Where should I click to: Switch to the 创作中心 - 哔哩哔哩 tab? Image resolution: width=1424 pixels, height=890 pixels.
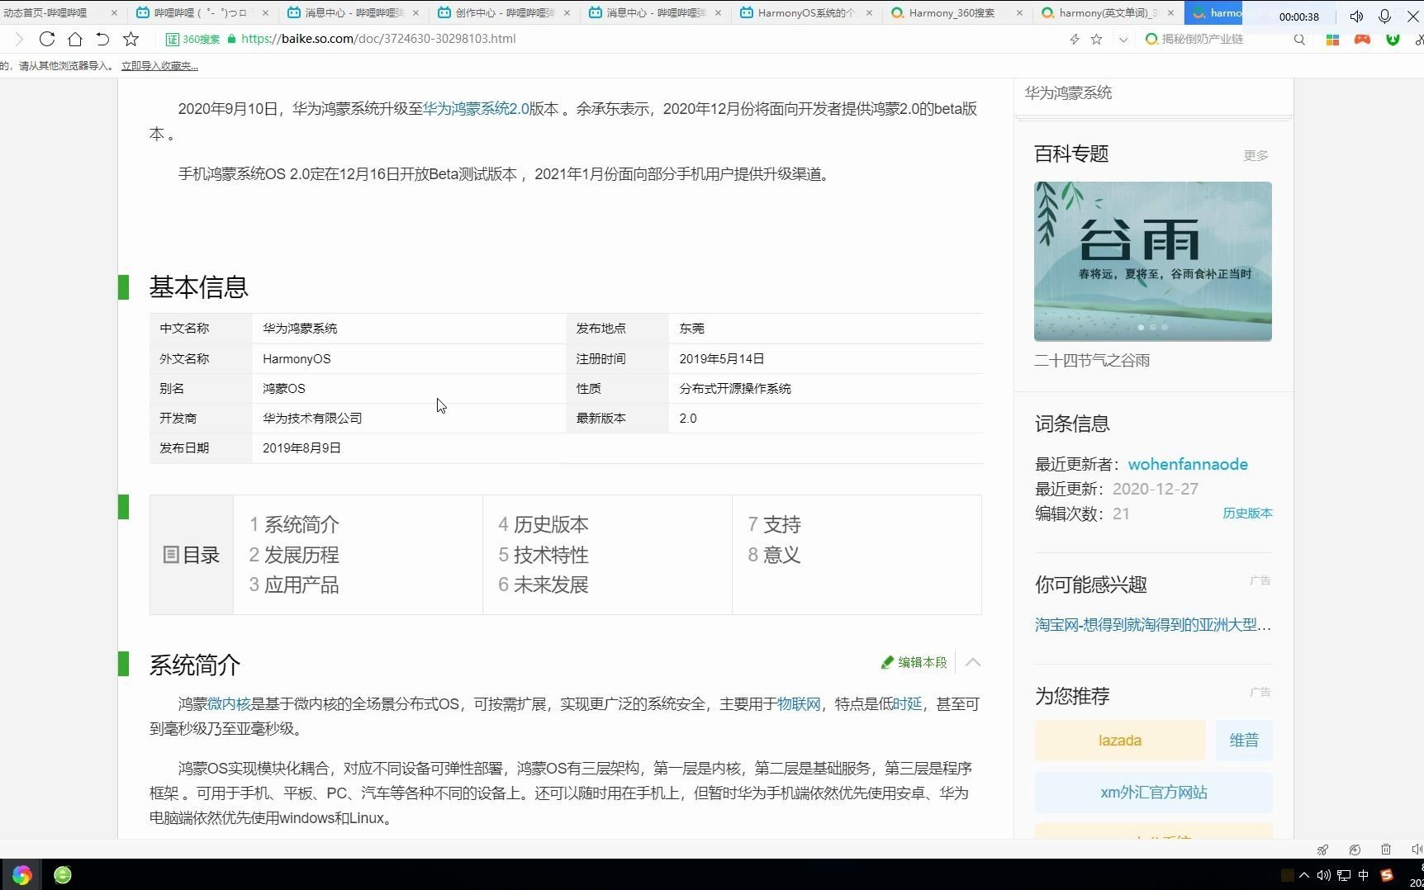[x=504, y=13]
